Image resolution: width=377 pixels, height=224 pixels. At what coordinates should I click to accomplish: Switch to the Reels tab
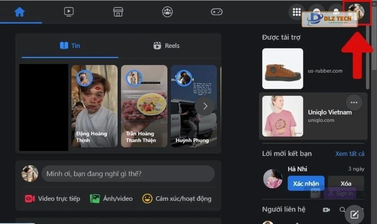point(167,46)
